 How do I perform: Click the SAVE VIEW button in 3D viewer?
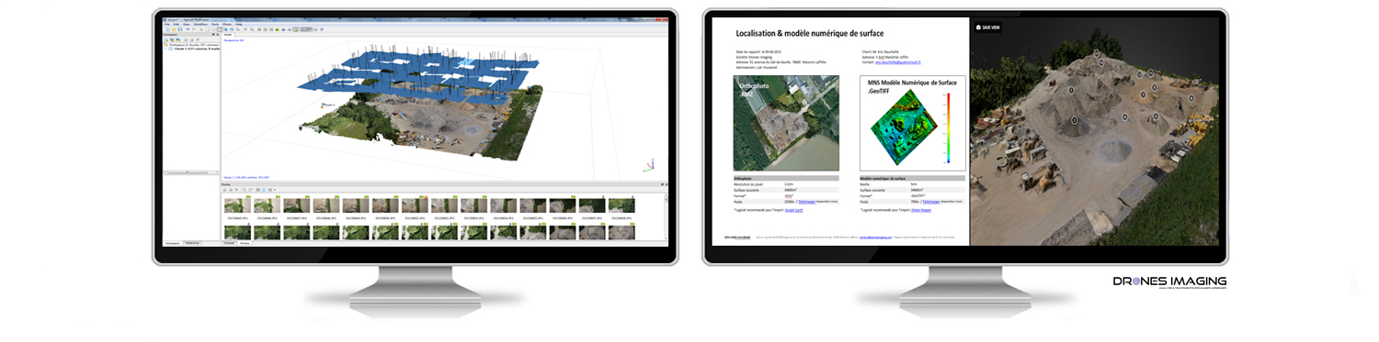[x=988, y=28]
